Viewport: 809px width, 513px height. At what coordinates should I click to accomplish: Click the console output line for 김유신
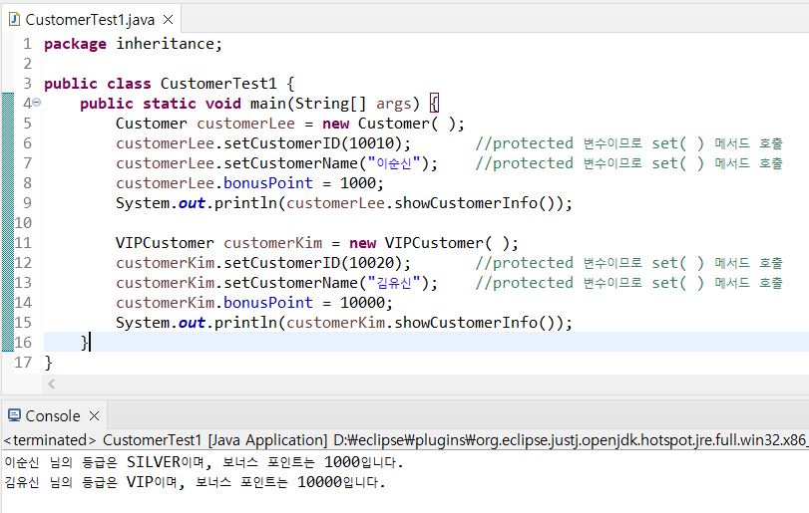196,482
